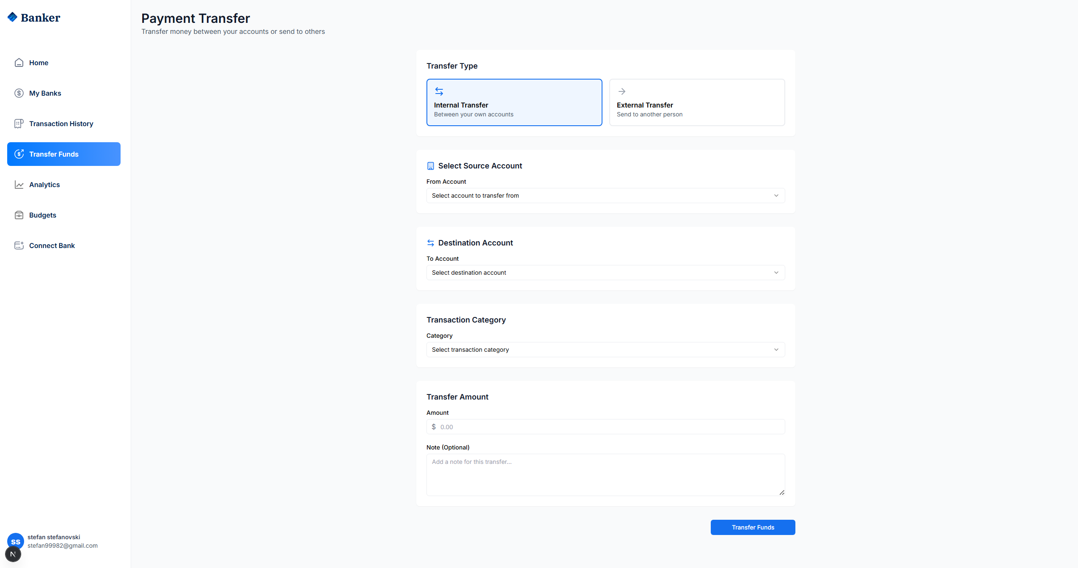Open the Analytics sidebar item
1078x568 pixels.
(44, 185)
